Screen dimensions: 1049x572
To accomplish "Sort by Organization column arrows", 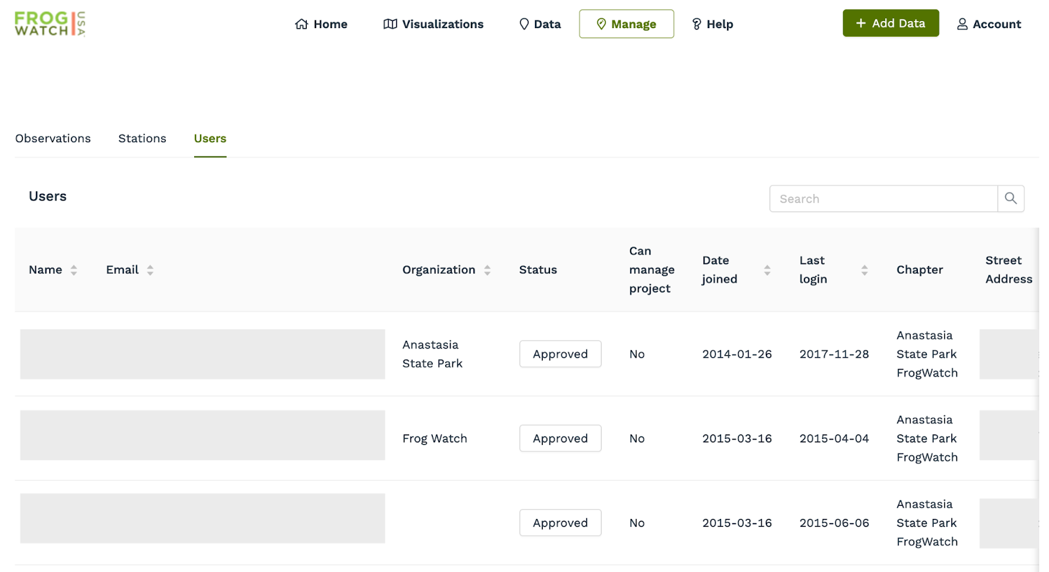I will pyautogui.click(x=487, y=270).
